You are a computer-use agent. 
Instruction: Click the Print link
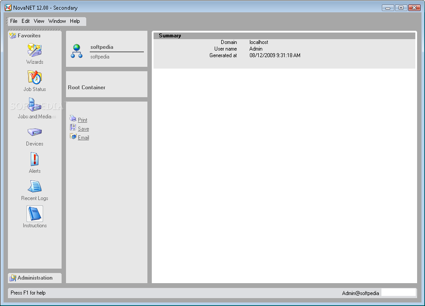click(x=82, y=120)
